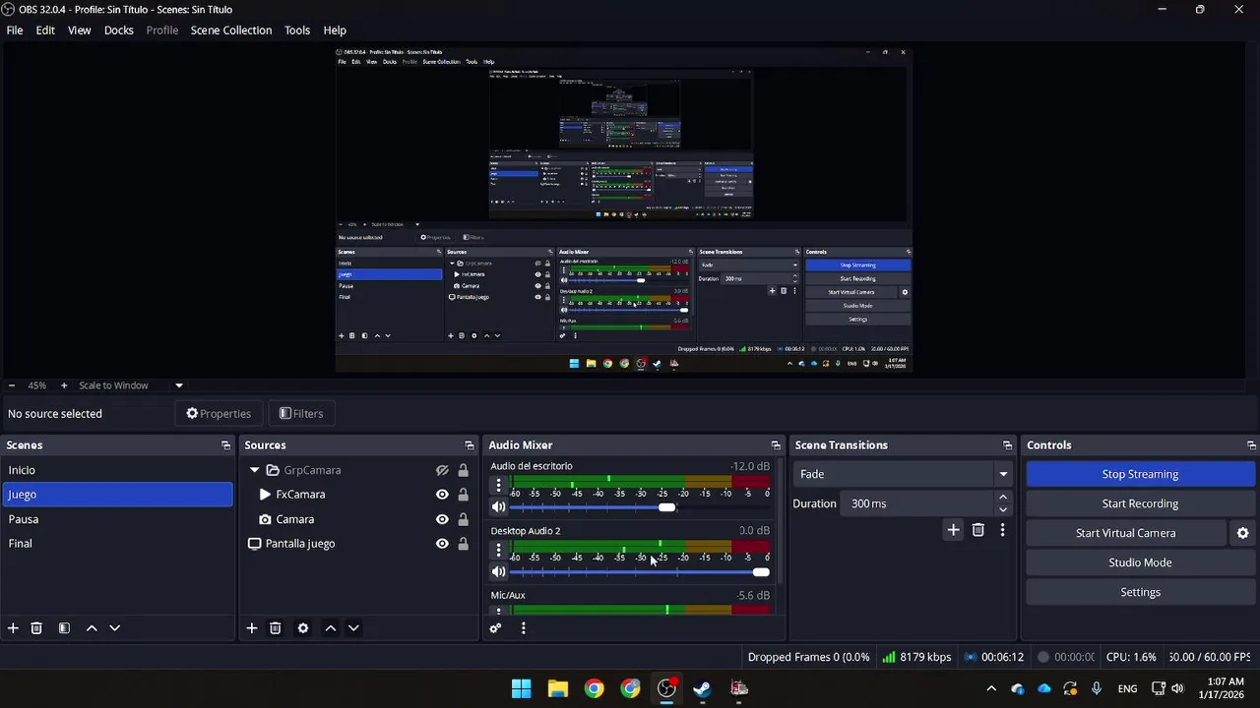Show the hidden GrpCamara group

point(442,470)
